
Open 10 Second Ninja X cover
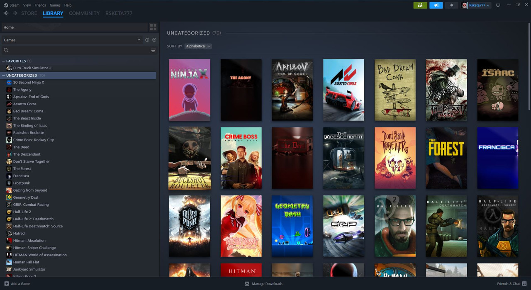click(x=190, y=90)
